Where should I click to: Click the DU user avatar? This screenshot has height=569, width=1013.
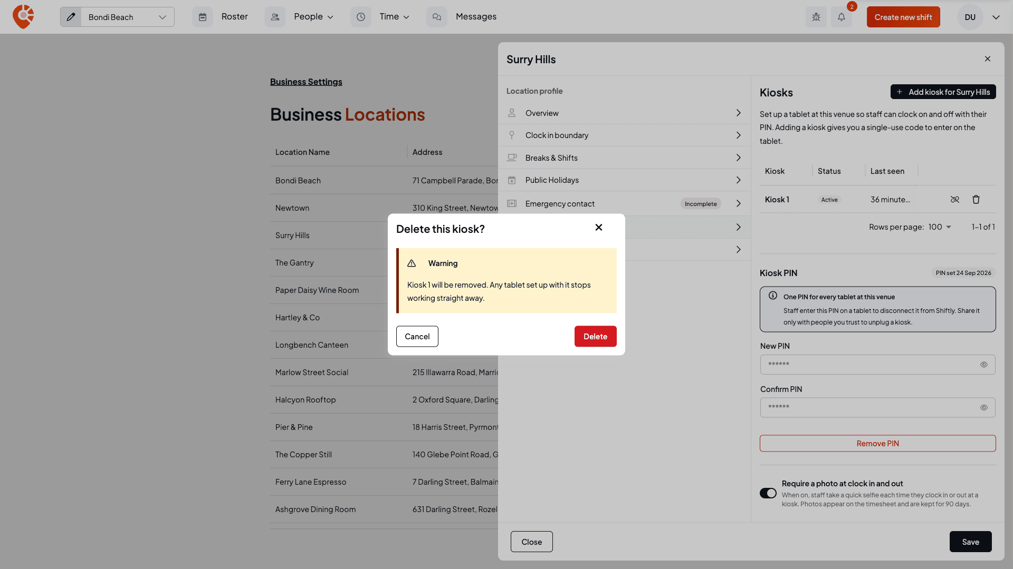click(970, 17)
